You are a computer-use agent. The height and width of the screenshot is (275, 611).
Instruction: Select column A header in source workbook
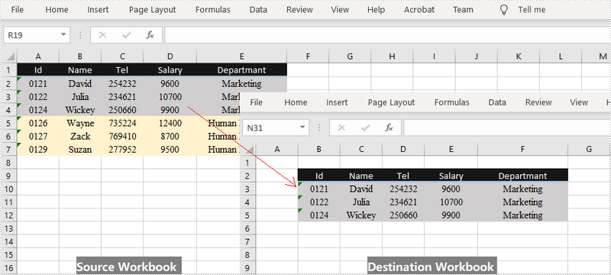(38, 57)
